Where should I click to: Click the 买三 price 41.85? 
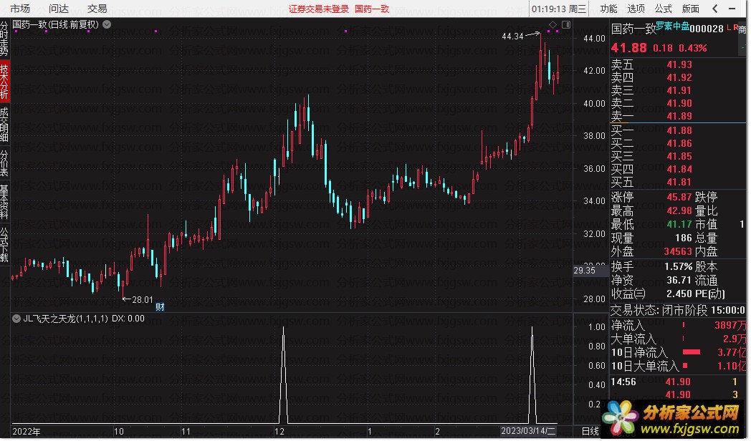tap(679, 156)
